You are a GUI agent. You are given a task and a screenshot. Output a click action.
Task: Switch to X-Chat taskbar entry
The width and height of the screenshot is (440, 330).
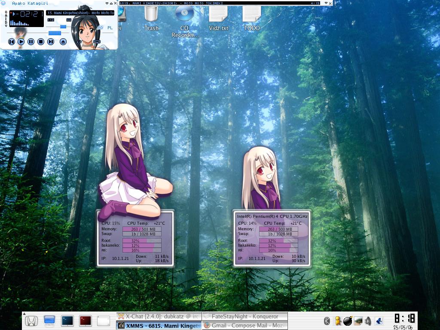[x=159, y=316]
